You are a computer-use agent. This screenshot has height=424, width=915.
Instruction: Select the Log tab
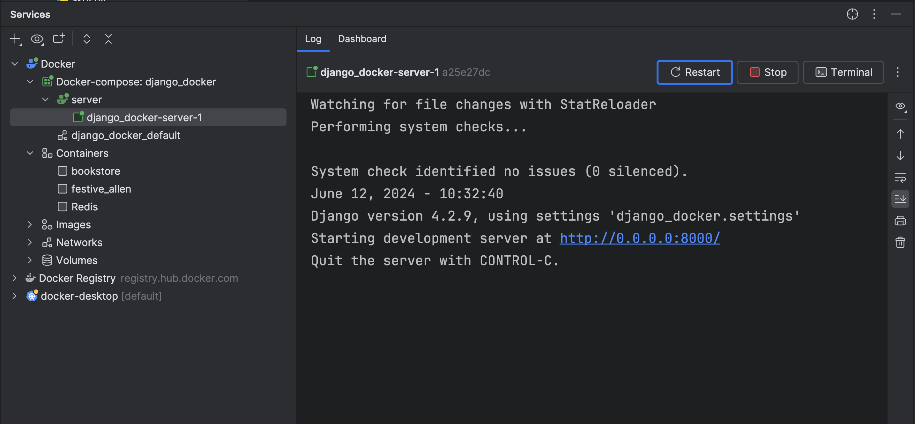(x=313, y=39)
